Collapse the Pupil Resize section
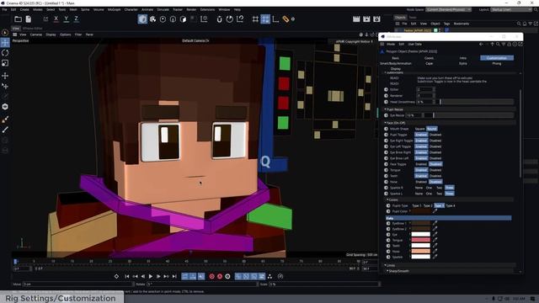The image size is (539, 303). (x=386, y=109)
